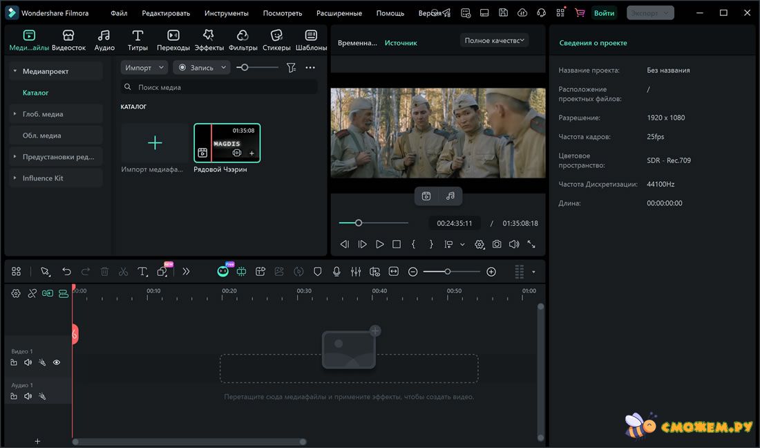Click the snapshot camera icon in preview
The height and width of the screenshot is (448, 760).
497,244
